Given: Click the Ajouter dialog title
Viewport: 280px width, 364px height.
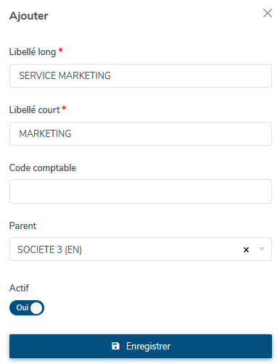Looking at the screenshot, I should click(x=29, y=16).
